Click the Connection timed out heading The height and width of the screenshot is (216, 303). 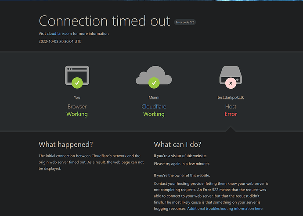pyautogui.click(x=105, y=21)
